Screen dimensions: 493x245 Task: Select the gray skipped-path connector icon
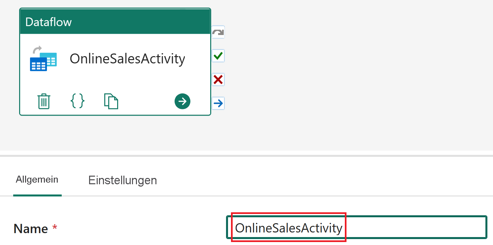tap(218, 32)
